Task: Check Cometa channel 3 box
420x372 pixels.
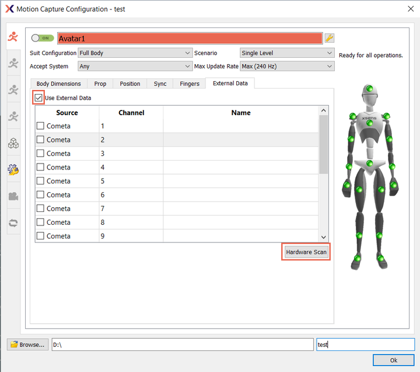Action: click(40, 154)
